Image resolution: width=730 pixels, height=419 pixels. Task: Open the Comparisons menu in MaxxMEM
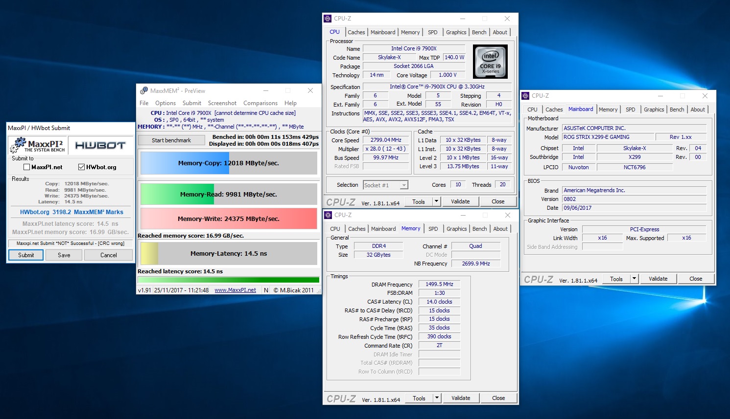click(260, 103)
